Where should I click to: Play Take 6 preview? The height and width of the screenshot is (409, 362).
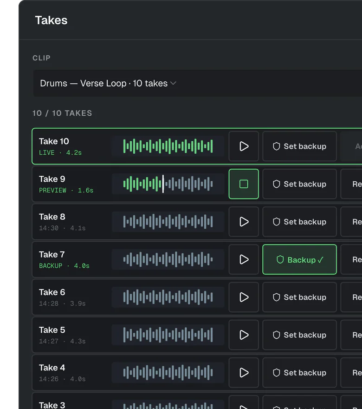tap(244, 297)
